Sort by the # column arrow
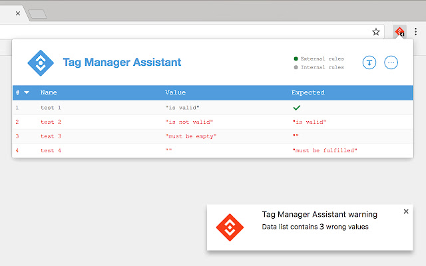Viewport: 426px width, 266px height. coord(27,92)
